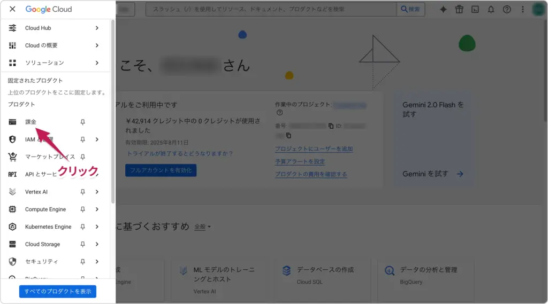This screenshot has width=548, height=304.
Task: Expand ソリューション submenu chevron
Action: coord(97,63)
